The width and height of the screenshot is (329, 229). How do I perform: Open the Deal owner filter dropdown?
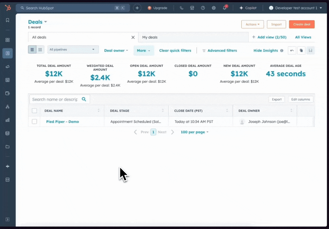[x=116, y=51]
